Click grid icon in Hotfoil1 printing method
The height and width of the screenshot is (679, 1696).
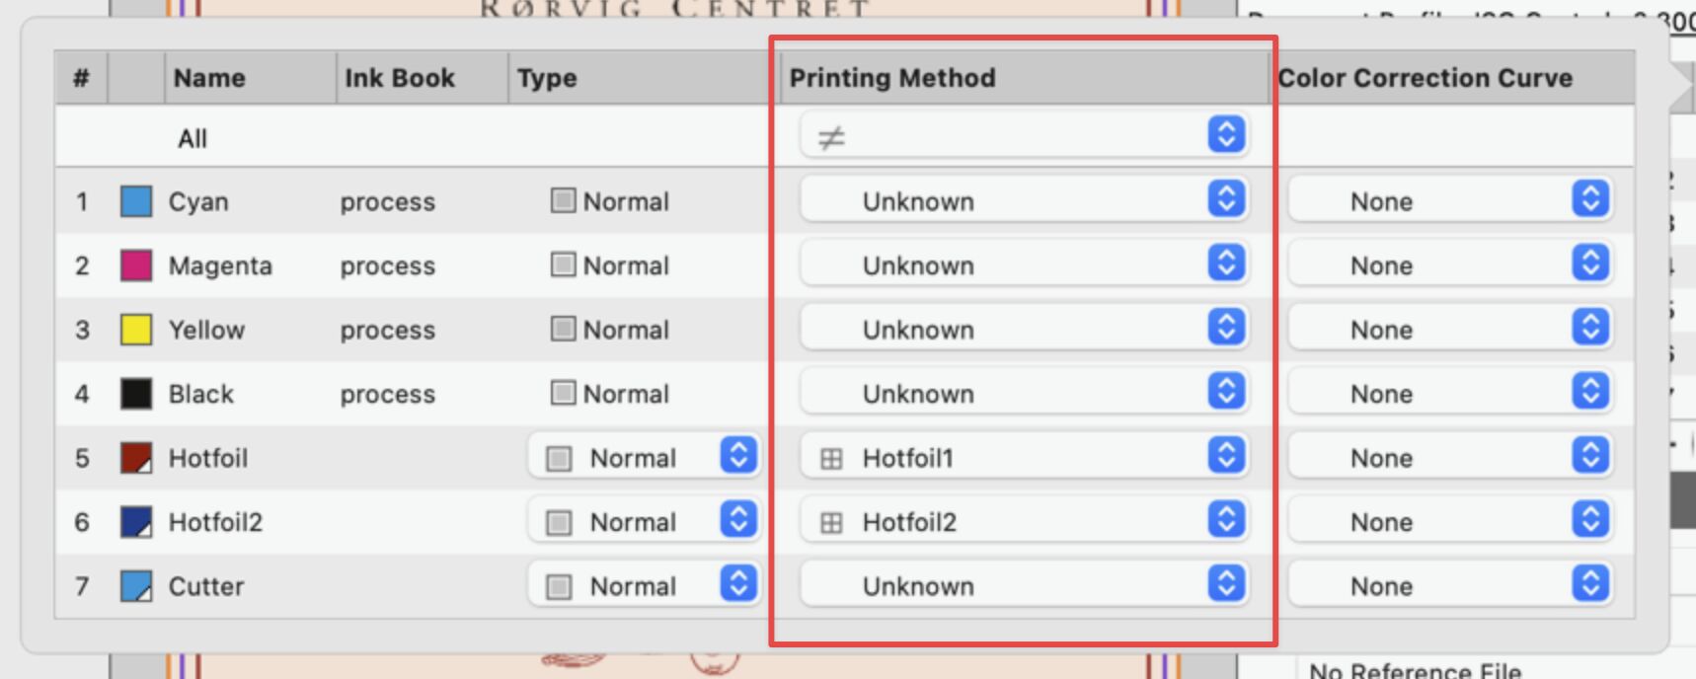pyautogui.click(x=832, y=458)
